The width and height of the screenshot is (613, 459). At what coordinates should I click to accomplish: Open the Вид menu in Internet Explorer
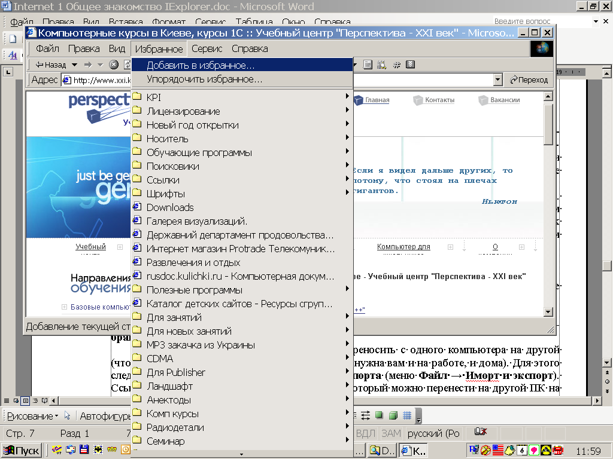tap(117, 49)
